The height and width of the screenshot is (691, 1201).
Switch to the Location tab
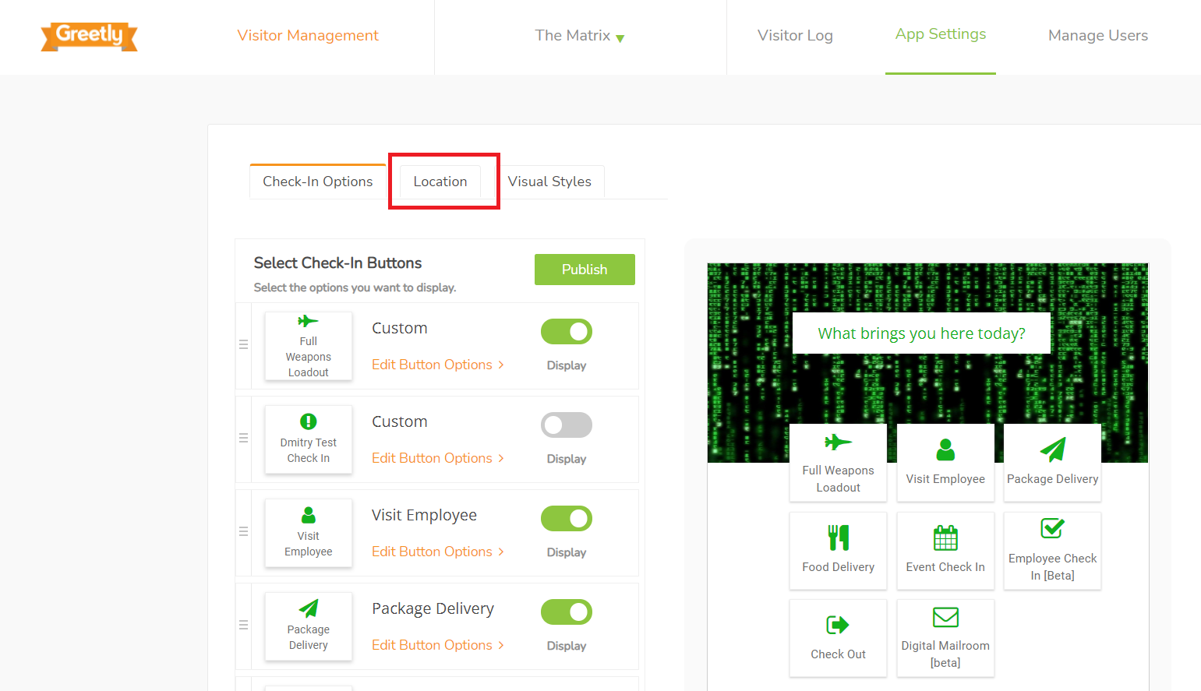point(440,182)
